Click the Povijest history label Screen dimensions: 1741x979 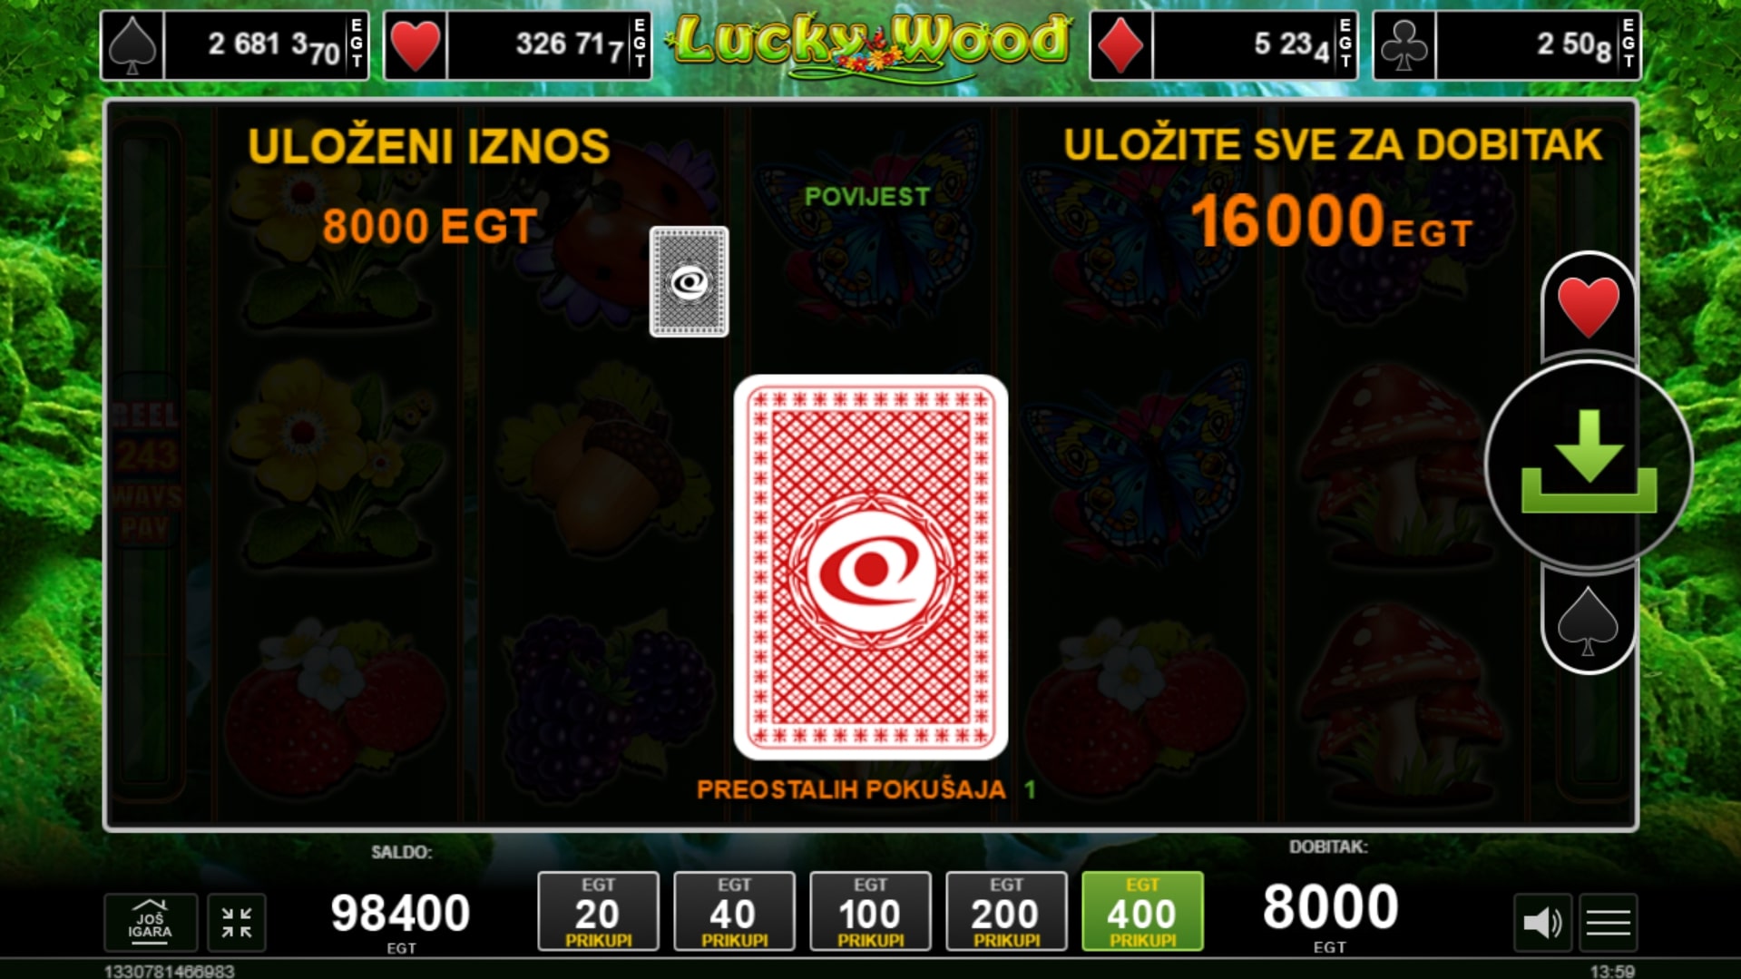866,197
